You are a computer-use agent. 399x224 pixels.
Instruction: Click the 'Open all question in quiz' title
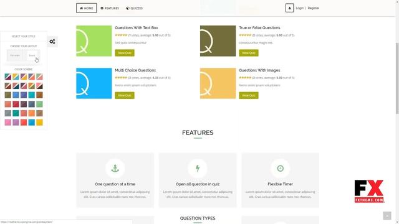[x=198, y=184]
